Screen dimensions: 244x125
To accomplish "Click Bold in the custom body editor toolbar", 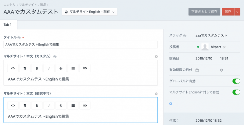I will (x=37, y=68).
